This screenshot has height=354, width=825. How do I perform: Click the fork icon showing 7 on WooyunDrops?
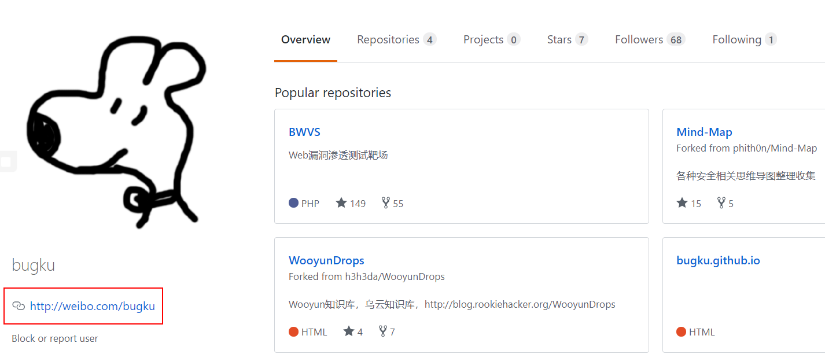click(x=383, y=331)
